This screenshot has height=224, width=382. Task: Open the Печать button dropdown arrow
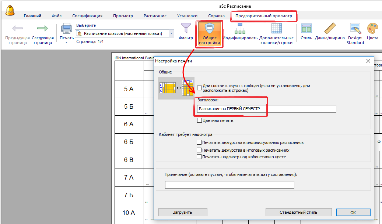67,43
